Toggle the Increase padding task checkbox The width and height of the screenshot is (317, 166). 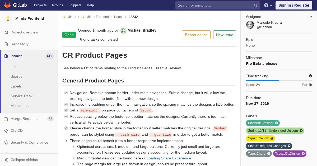click(x=66, y=104)
